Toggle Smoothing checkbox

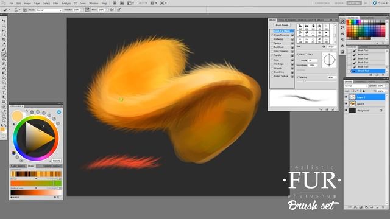(x=272, y=72)
